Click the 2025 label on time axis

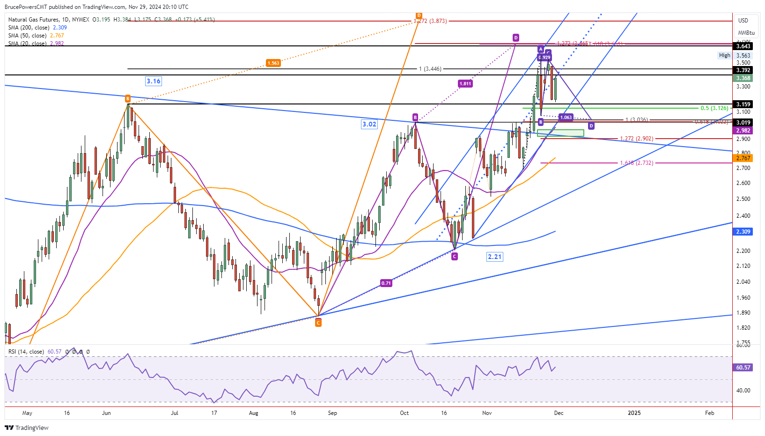634,413
